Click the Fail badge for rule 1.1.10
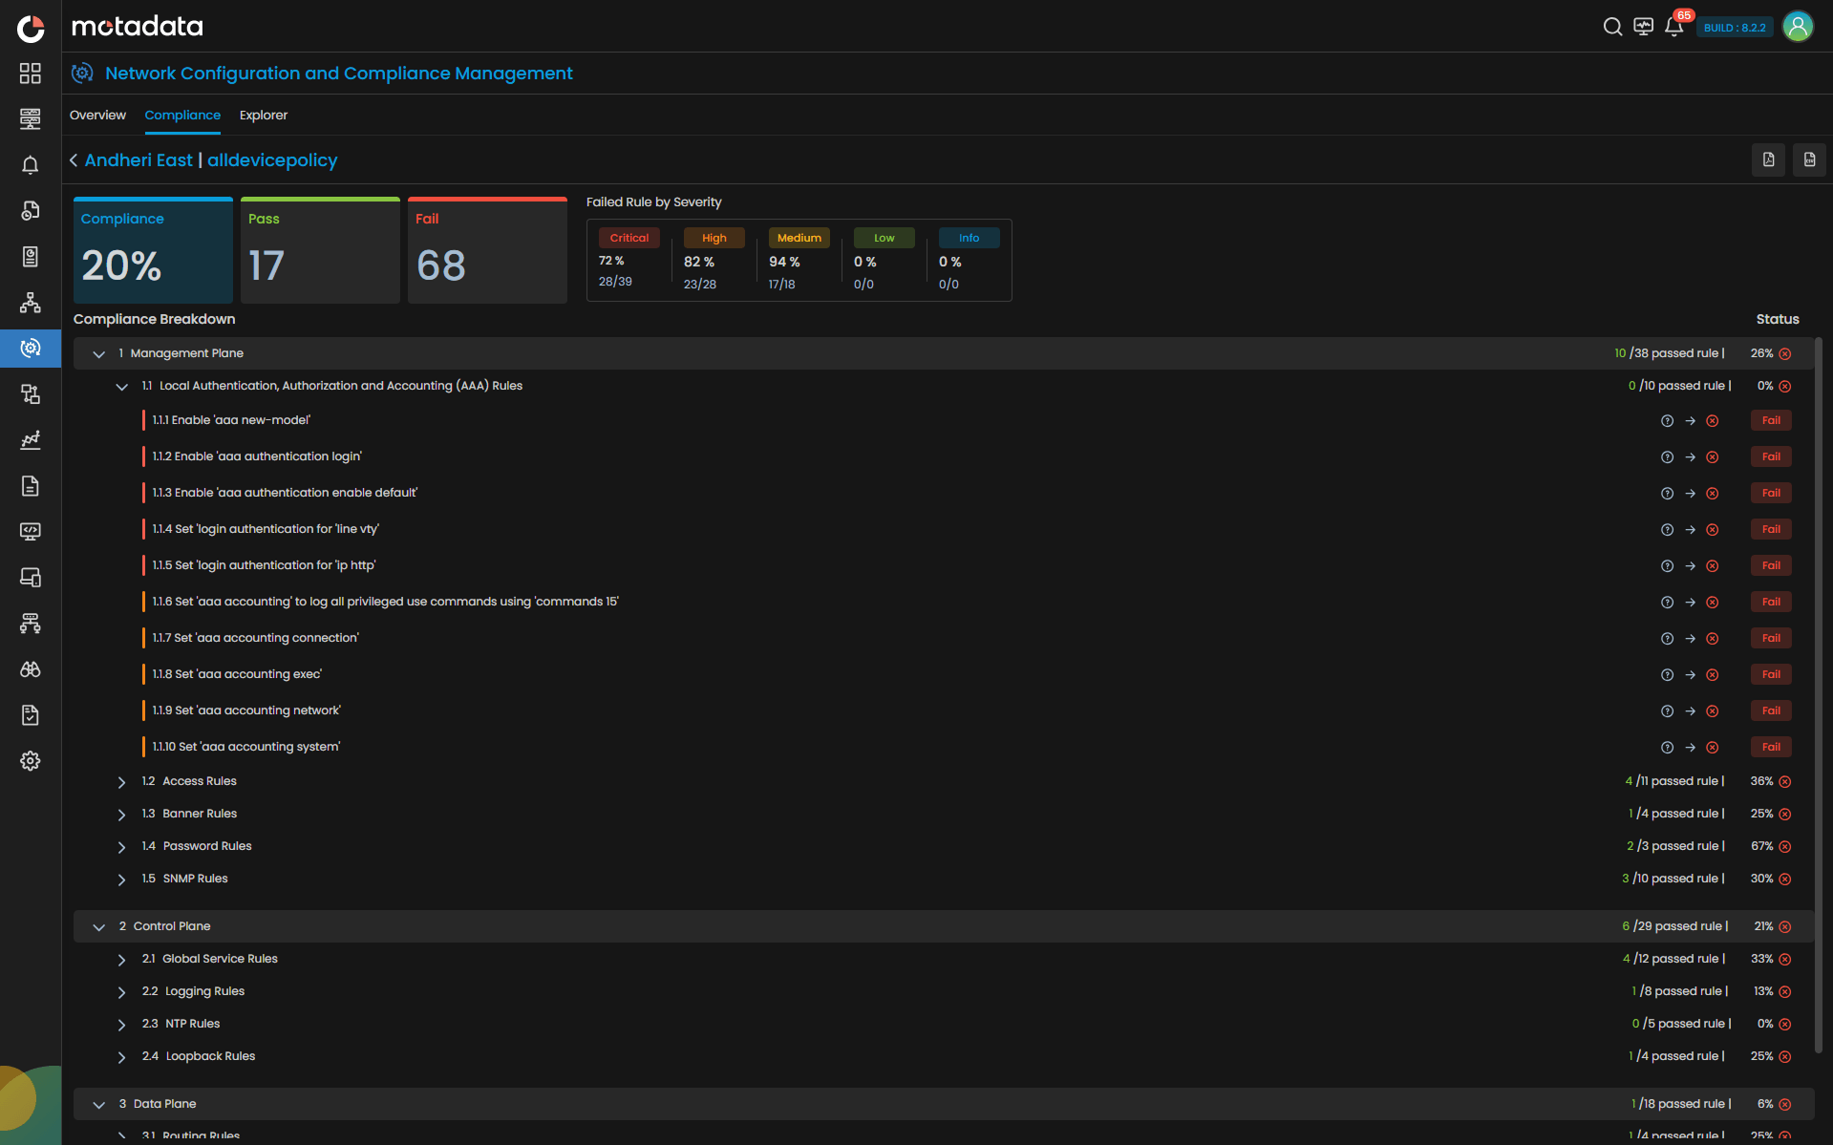 coord(1771,748)
